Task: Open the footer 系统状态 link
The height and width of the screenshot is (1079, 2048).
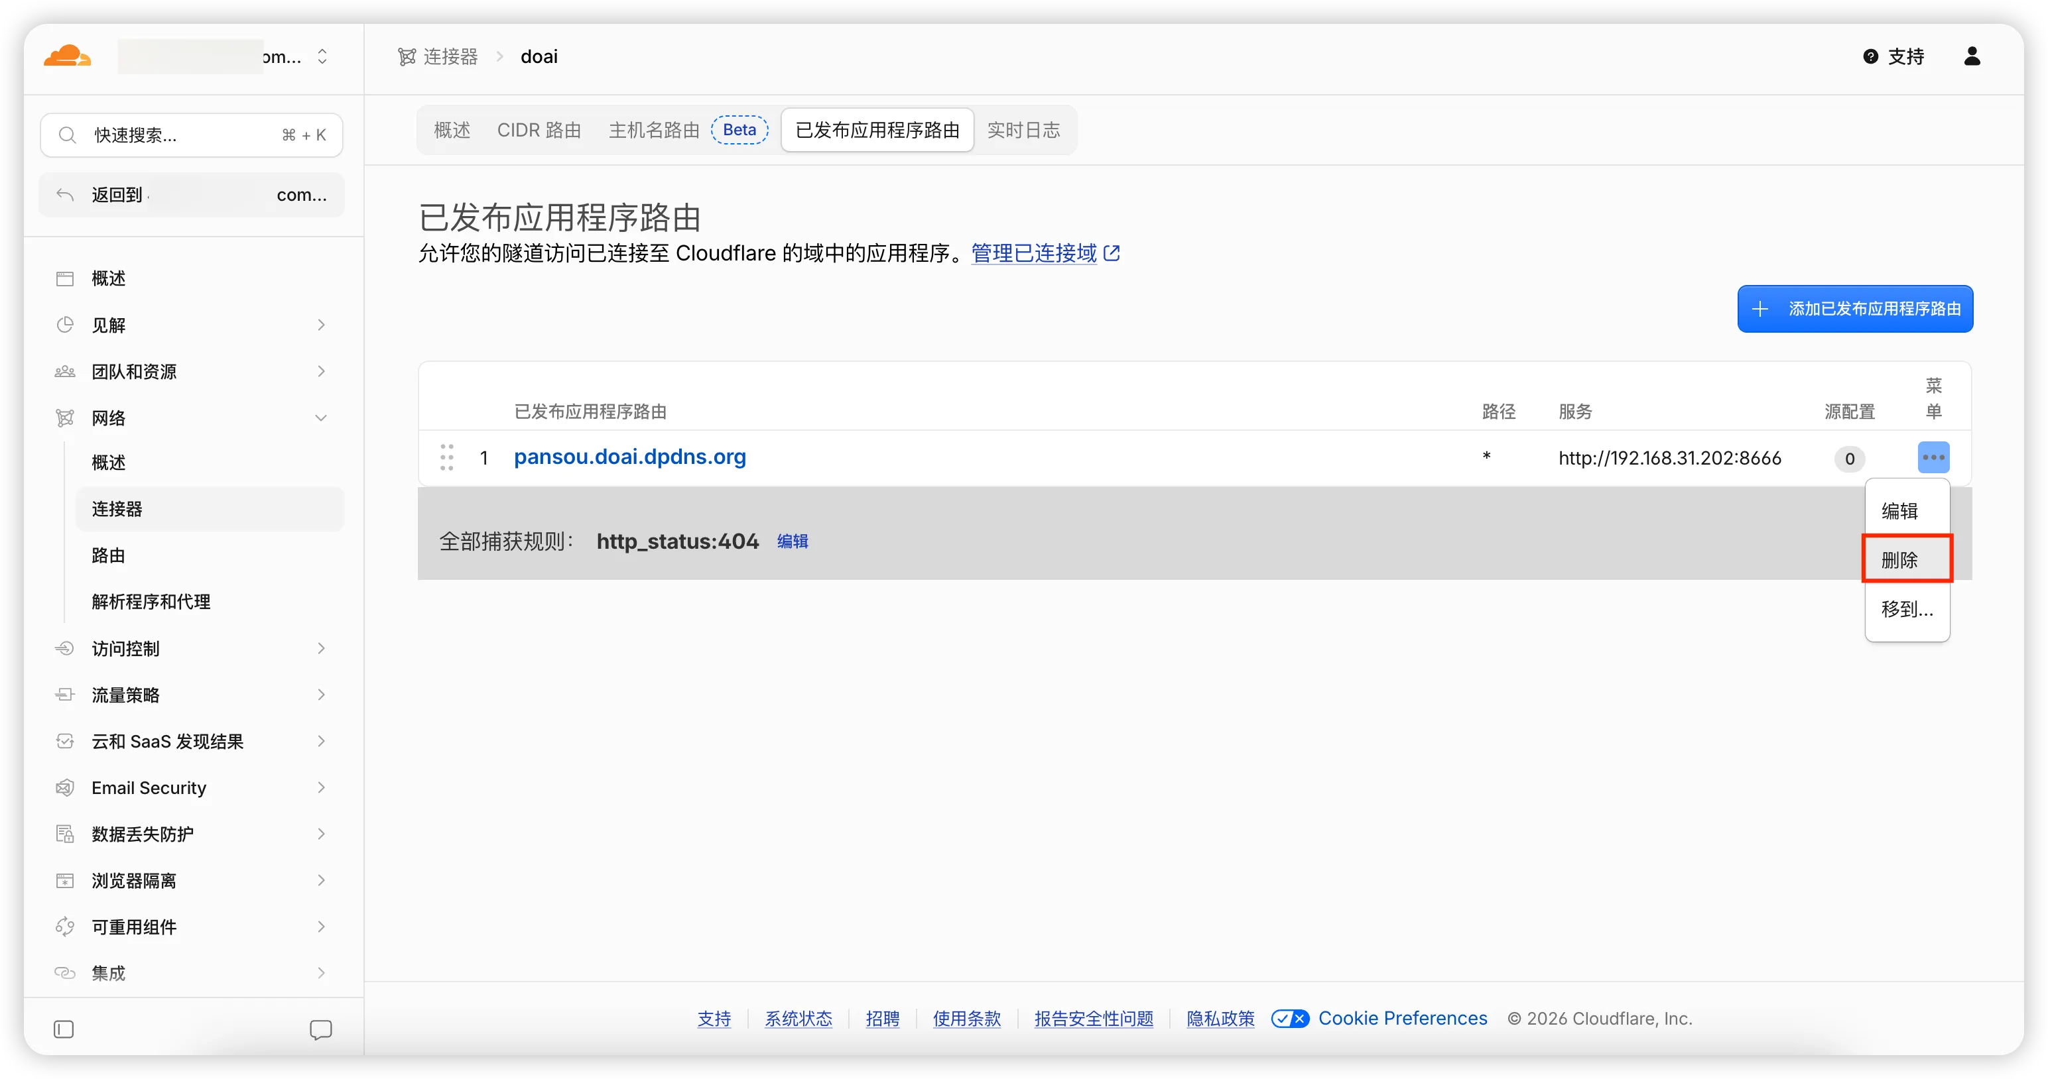Action: point(799,1019)
